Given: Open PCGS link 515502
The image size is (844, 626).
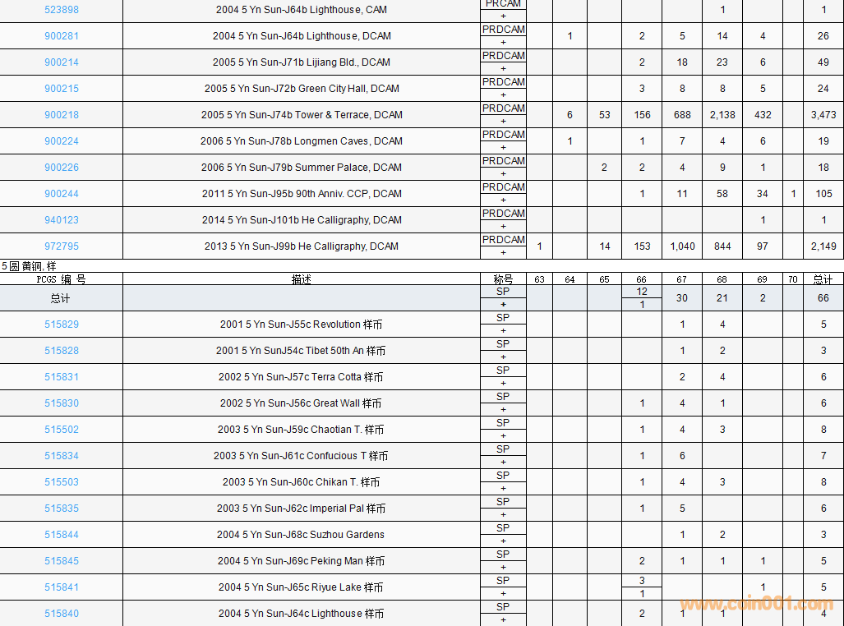Looking at the screenshot, I should tap(62, 430).
